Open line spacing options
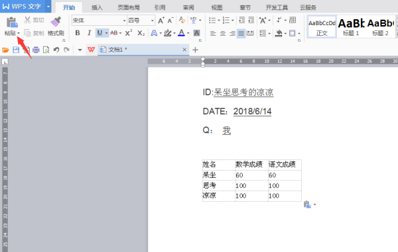Image resolution: width=398 pixels, height=252 pixels. (263, 33)
